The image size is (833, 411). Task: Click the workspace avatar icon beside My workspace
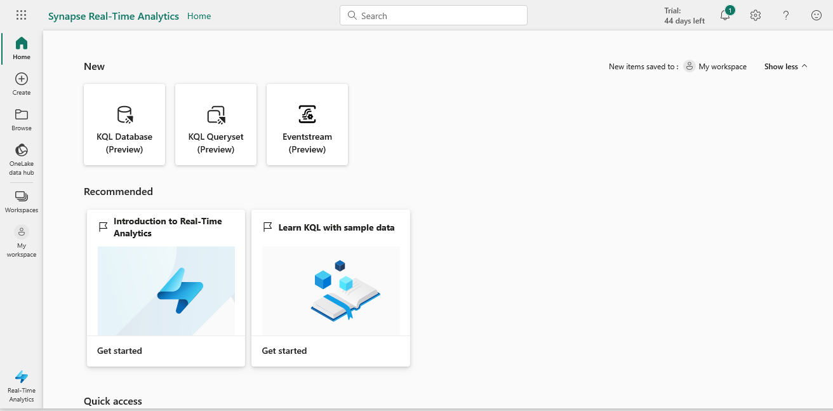690,66
